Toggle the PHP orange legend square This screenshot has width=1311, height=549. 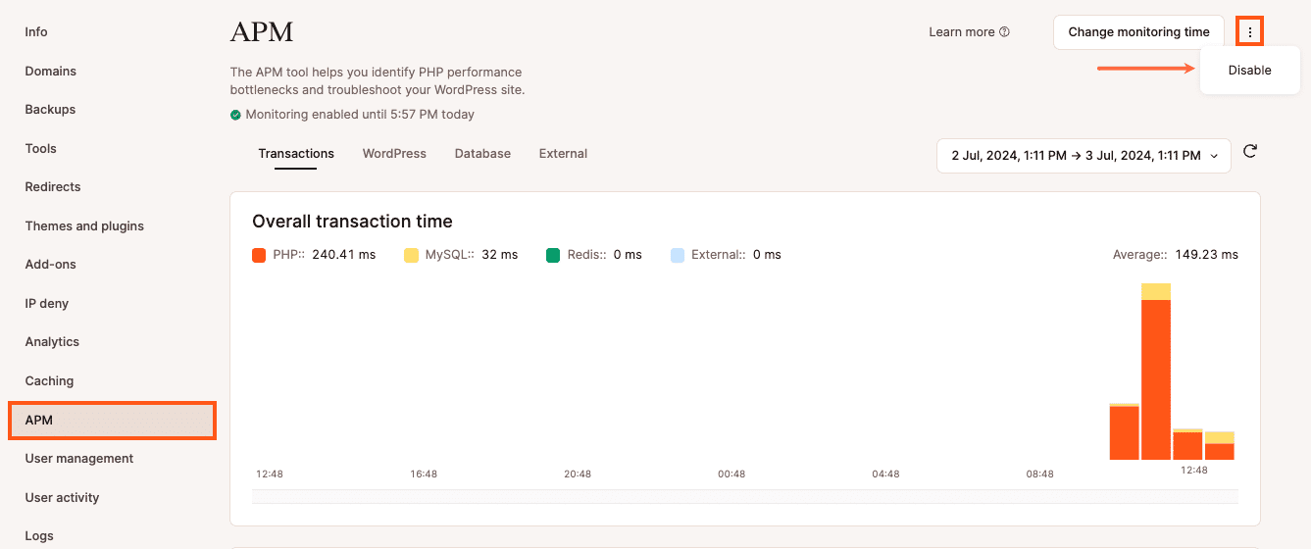click(260, 255)
